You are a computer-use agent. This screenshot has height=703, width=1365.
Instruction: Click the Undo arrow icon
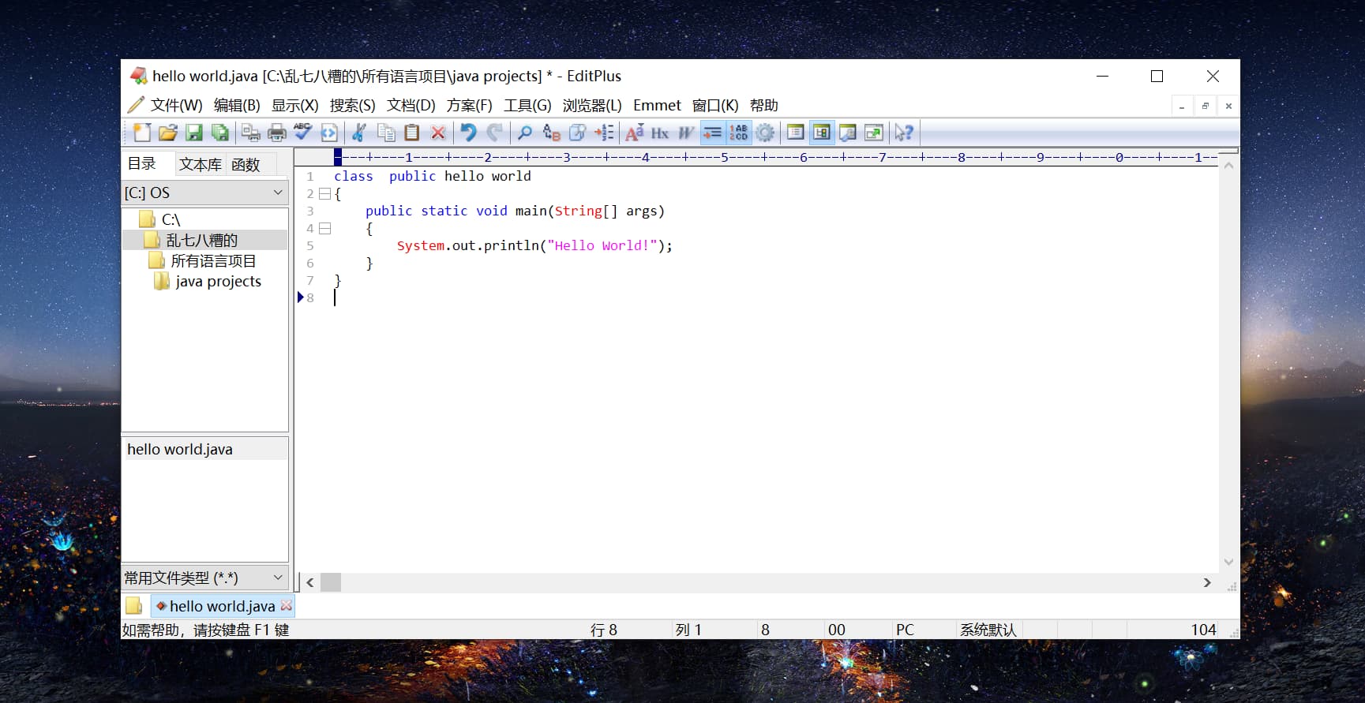click(468, 133)
